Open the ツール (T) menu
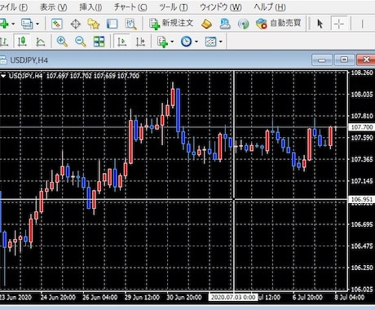The width and height of the screenshot is (375, 310). coord(174,7)
